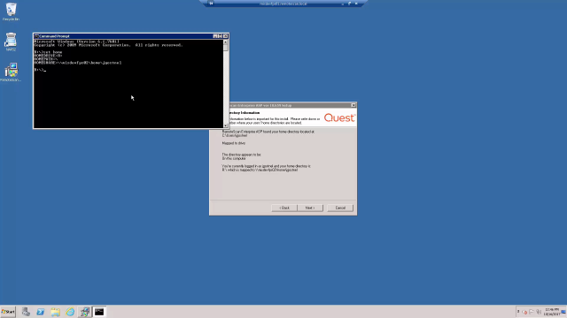This screenshot has width=567, height=318.
Task: Maximize the Command Prompt window
Action: tap(220, 36)
